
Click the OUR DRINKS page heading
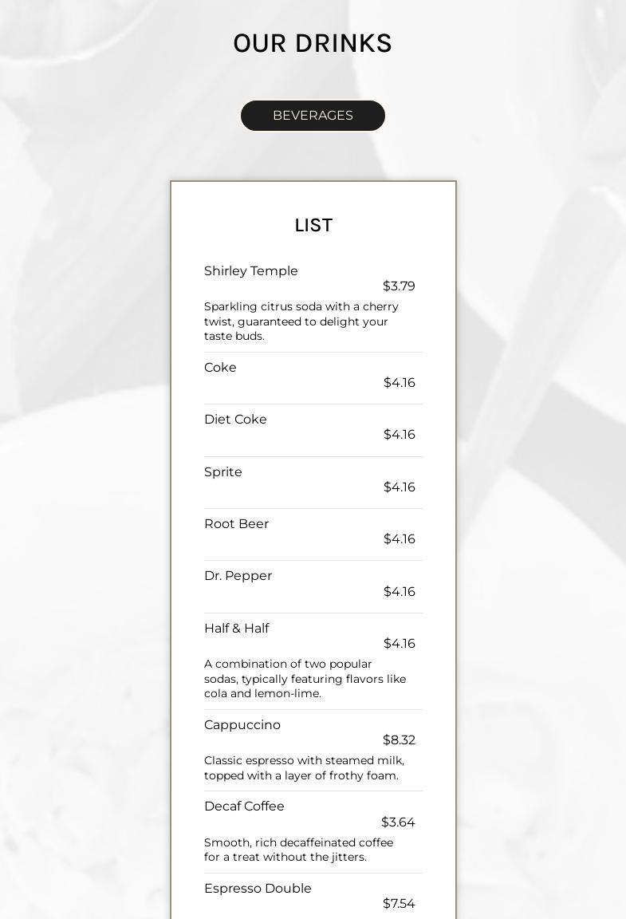click(313, 43)
